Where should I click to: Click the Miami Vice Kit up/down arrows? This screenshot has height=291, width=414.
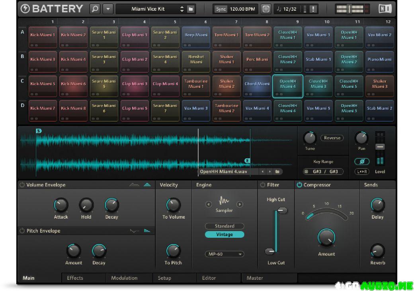(182, 9)
